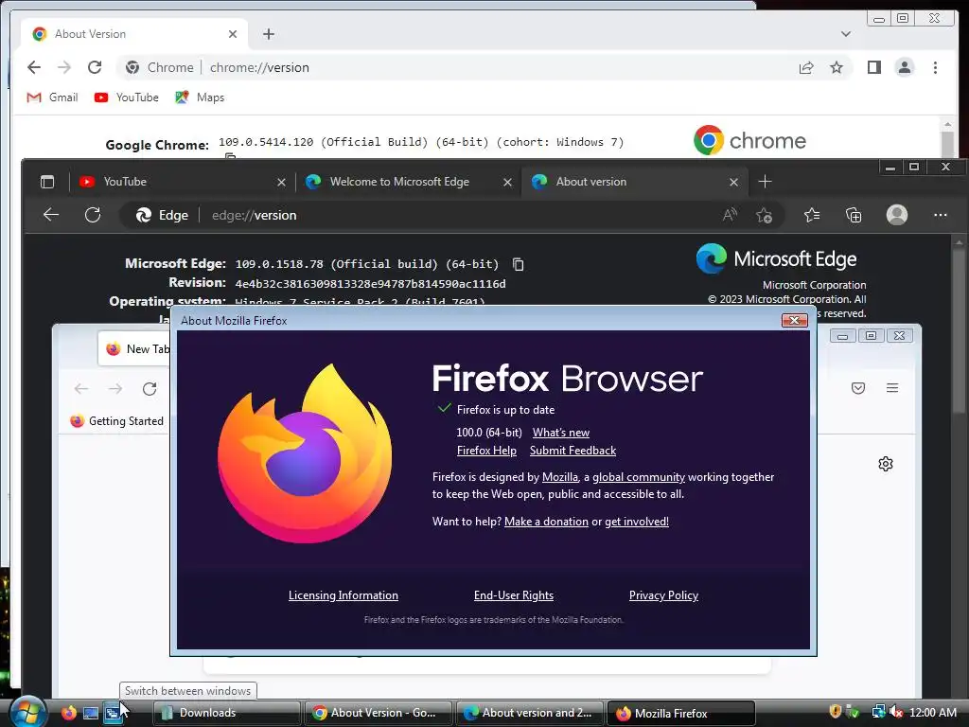Click the edge://version address field

pos(451,215)
